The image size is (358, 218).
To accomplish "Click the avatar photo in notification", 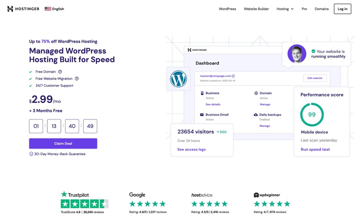I will tap(297, 54).
